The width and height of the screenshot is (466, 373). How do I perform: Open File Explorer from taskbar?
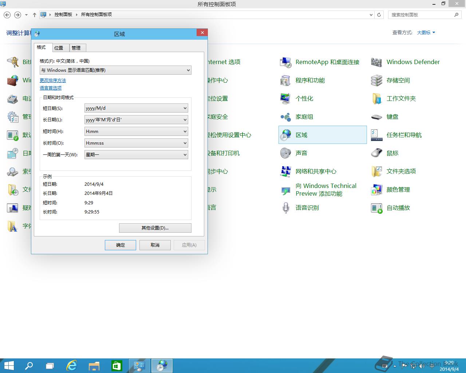pyautogui.click(x=94, y=366)
